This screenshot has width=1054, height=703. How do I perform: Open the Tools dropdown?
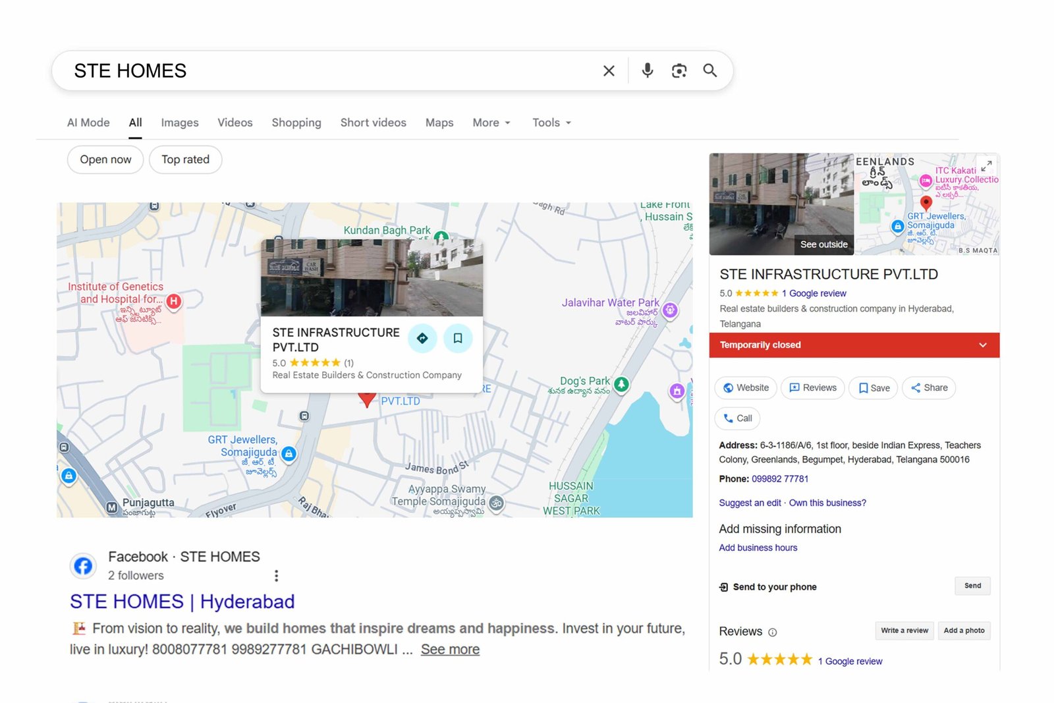(551, 123)
